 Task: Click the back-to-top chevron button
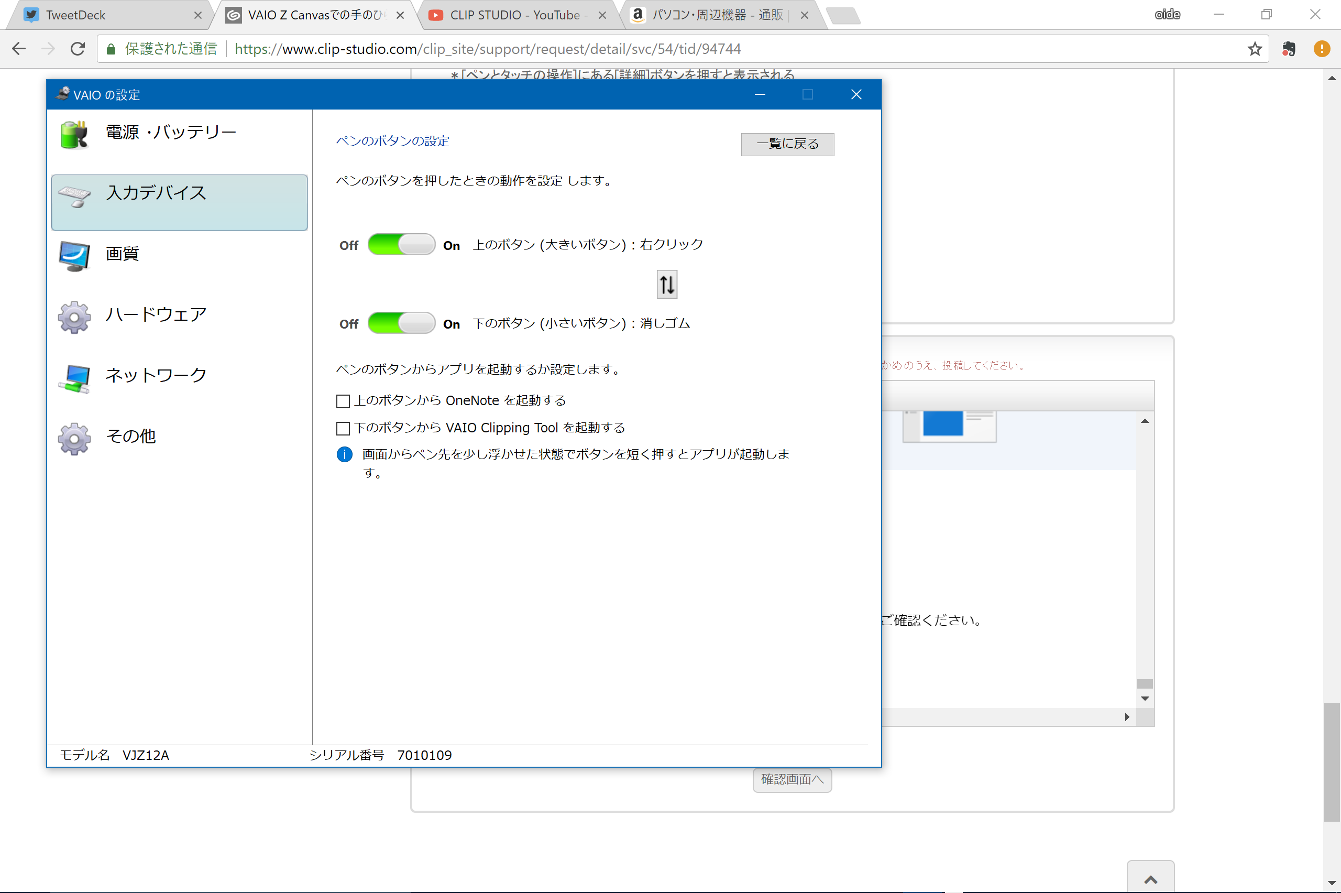coord(1150,879)
